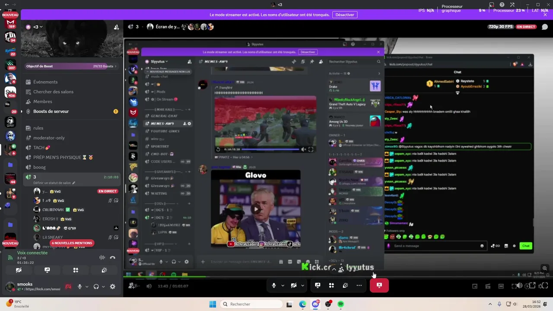Open soundboard from stream control bar
Image resolution: width=553 pixels, height=311 pixels.
pos(345,285)
